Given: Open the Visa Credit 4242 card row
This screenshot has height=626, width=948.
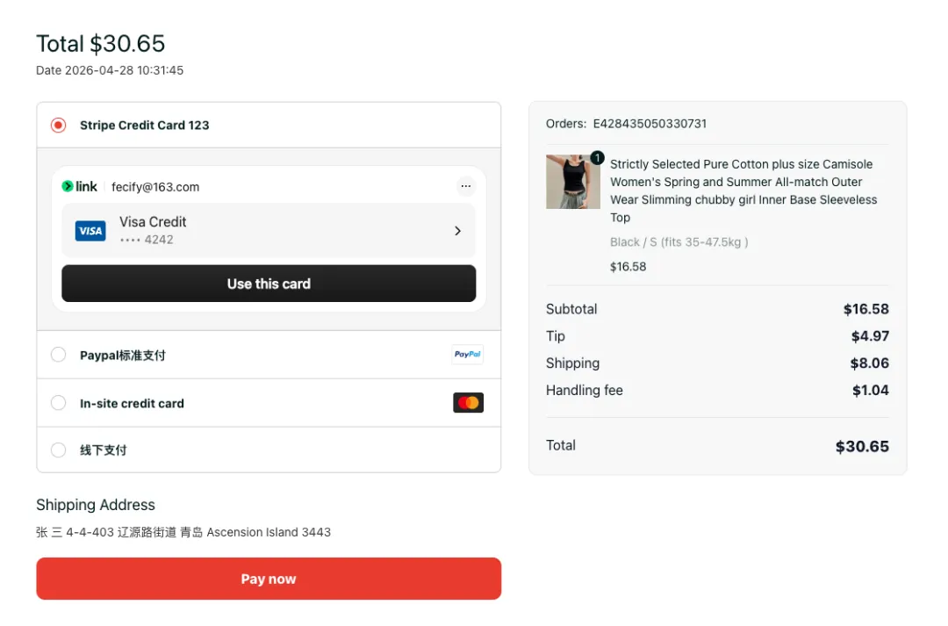Looking at the screenshot, I should tap(269, 231).
